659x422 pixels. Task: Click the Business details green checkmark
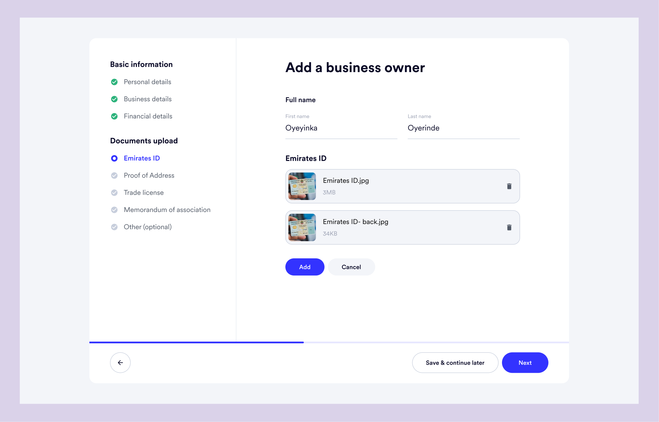coord(114,99)
